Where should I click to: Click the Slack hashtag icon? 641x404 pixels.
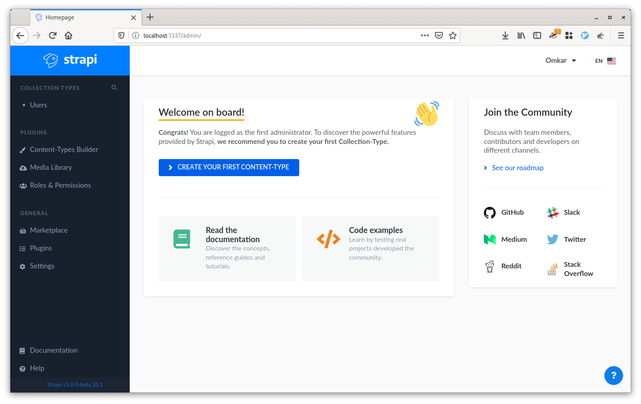[x=553, y=213]
